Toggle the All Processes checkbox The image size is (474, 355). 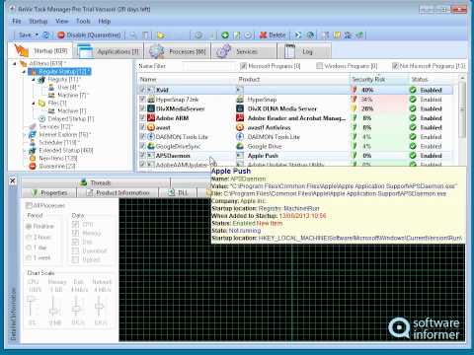pyautogui.click(x=29, y=205)
